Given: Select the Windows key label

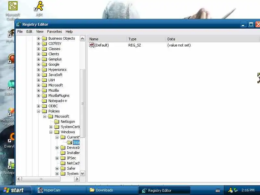Looking at the screenshot, I should pyautogui.click(x=68, y=132).
